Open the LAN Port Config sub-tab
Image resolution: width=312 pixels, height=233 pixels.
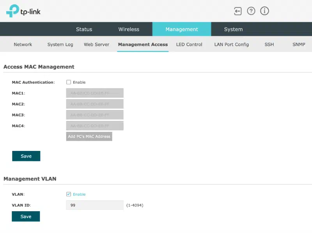click(x=232, y=44)
